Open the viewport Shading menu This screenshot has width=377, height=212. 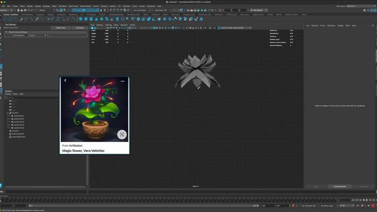pos(100,25)
